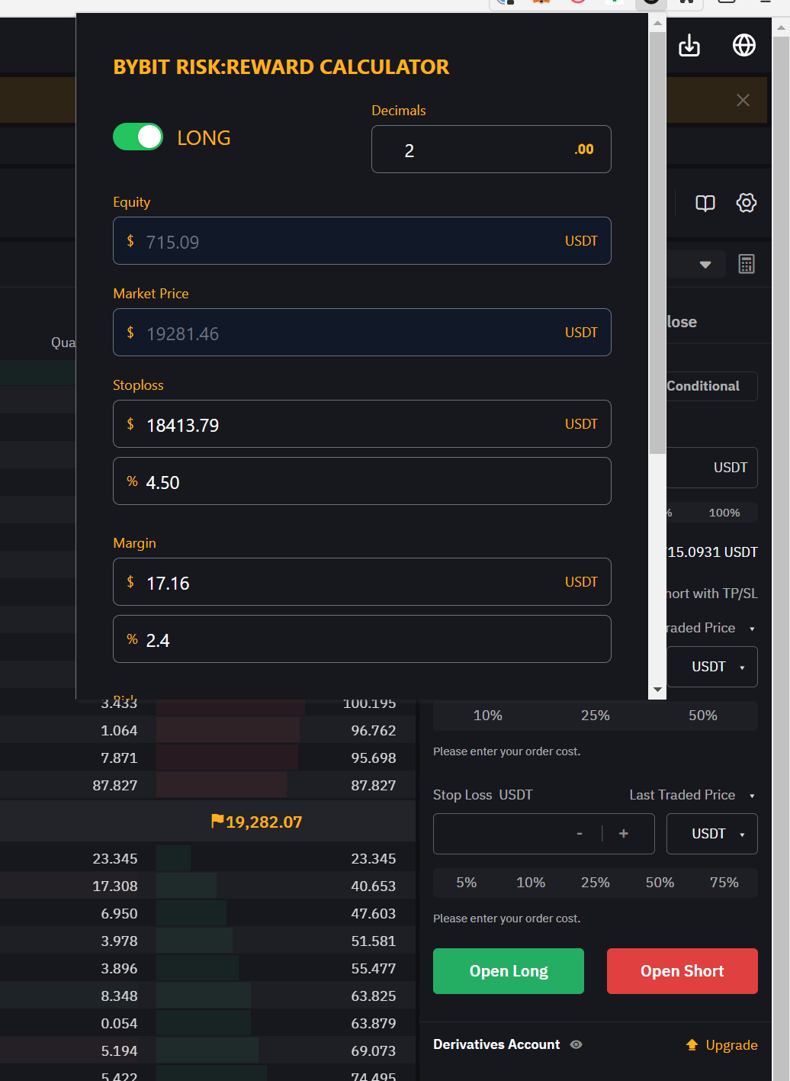Select stop loss 5% preset

coord(467,883)
